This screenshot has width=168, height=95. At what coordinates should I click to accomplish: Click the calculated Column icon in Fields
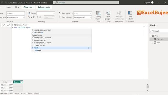[155, 39]
